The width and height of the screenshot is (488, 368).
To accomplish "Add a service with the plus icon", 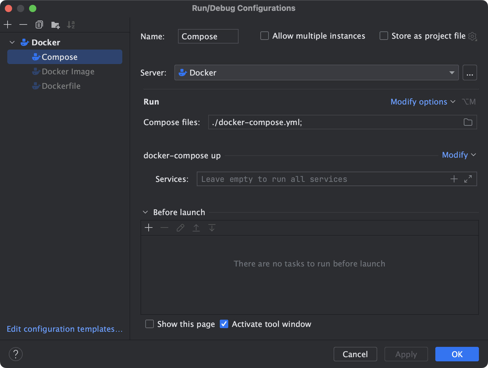I will point(454,179).
